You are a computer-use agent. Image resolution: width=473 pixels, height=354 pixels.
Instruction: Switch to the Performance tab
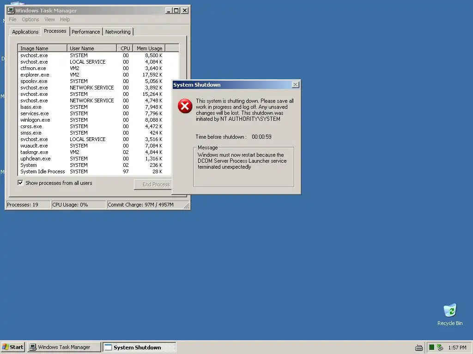pos(85,32)
